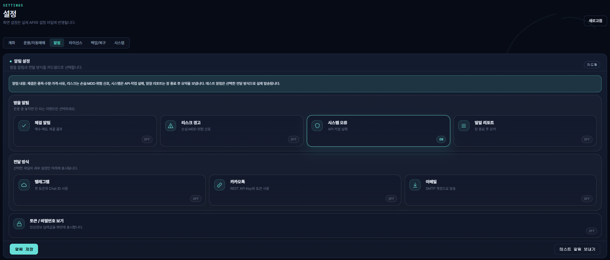Click the 일일 리포트 card title
The height and width of the screenshot is (260, 610).
pos(484,123)
